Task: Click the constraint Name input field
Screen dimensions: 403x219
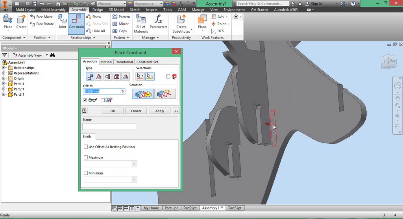Action: [110, 126]
